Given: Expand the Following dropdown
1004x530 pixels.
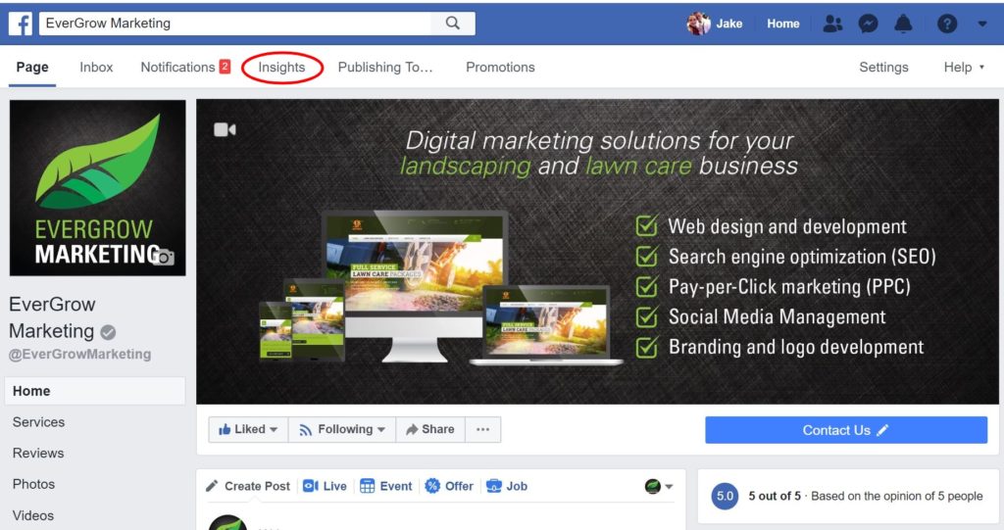Looking at the screenshot, I should click(342, 429).
